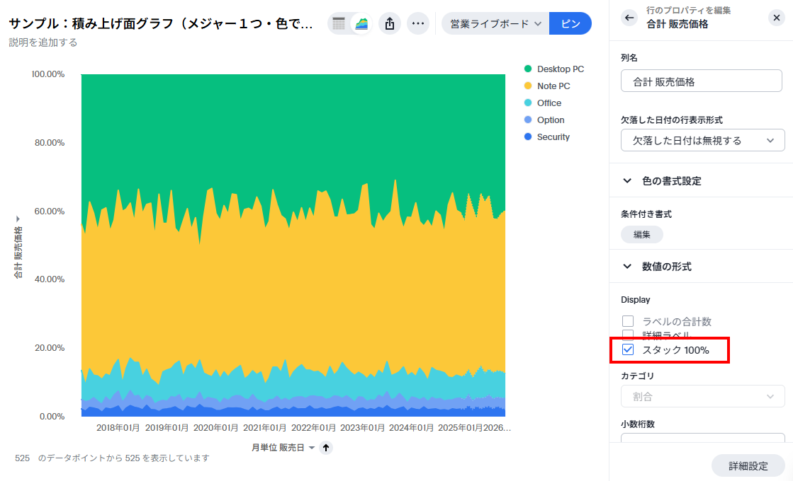Click the 編集 conditional formatting button

coord(641,234)
